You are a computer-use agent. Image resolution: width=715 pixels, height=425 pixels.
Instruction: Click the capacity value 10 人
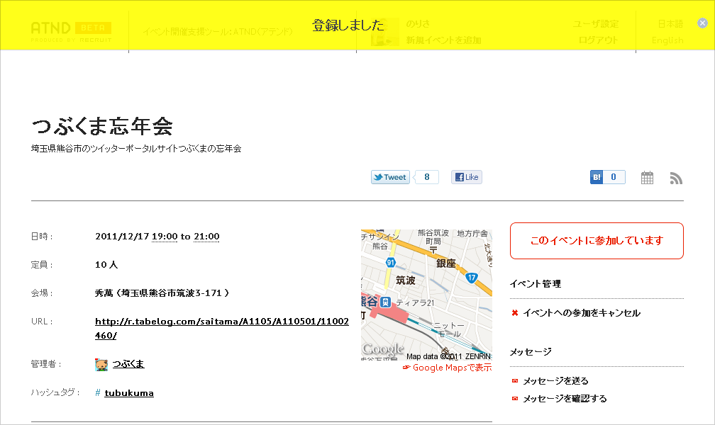[106, 265]
